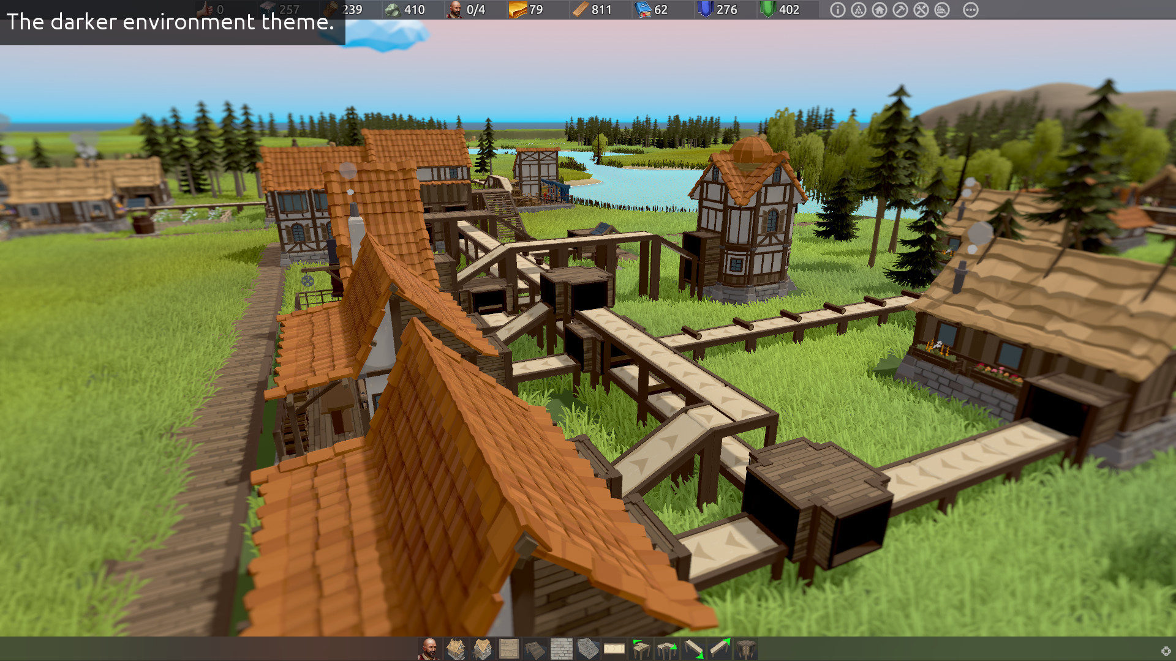Select the stone brick wall tile
The image size is (1176, 661).
(x=562, y=649)
